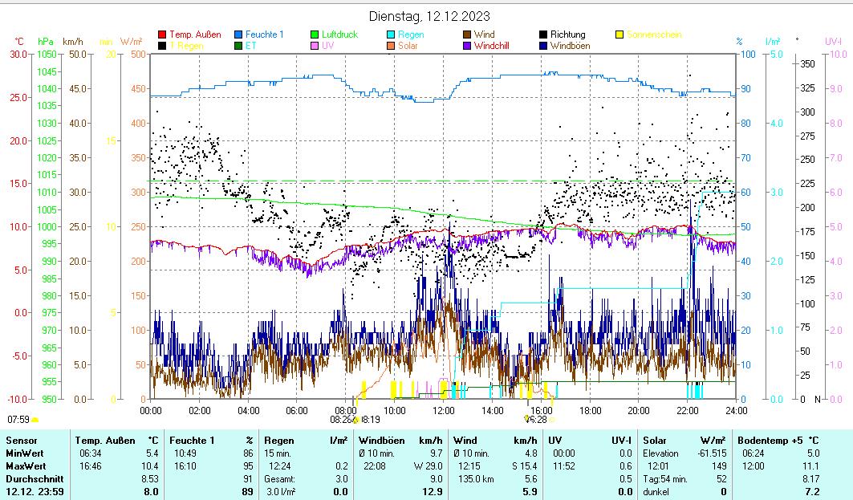Click the yellow Sonnenschein legend square
Image resolution: width=853 pixels, height=500 pixels.
pyautogui.click(x=619, y=35)
